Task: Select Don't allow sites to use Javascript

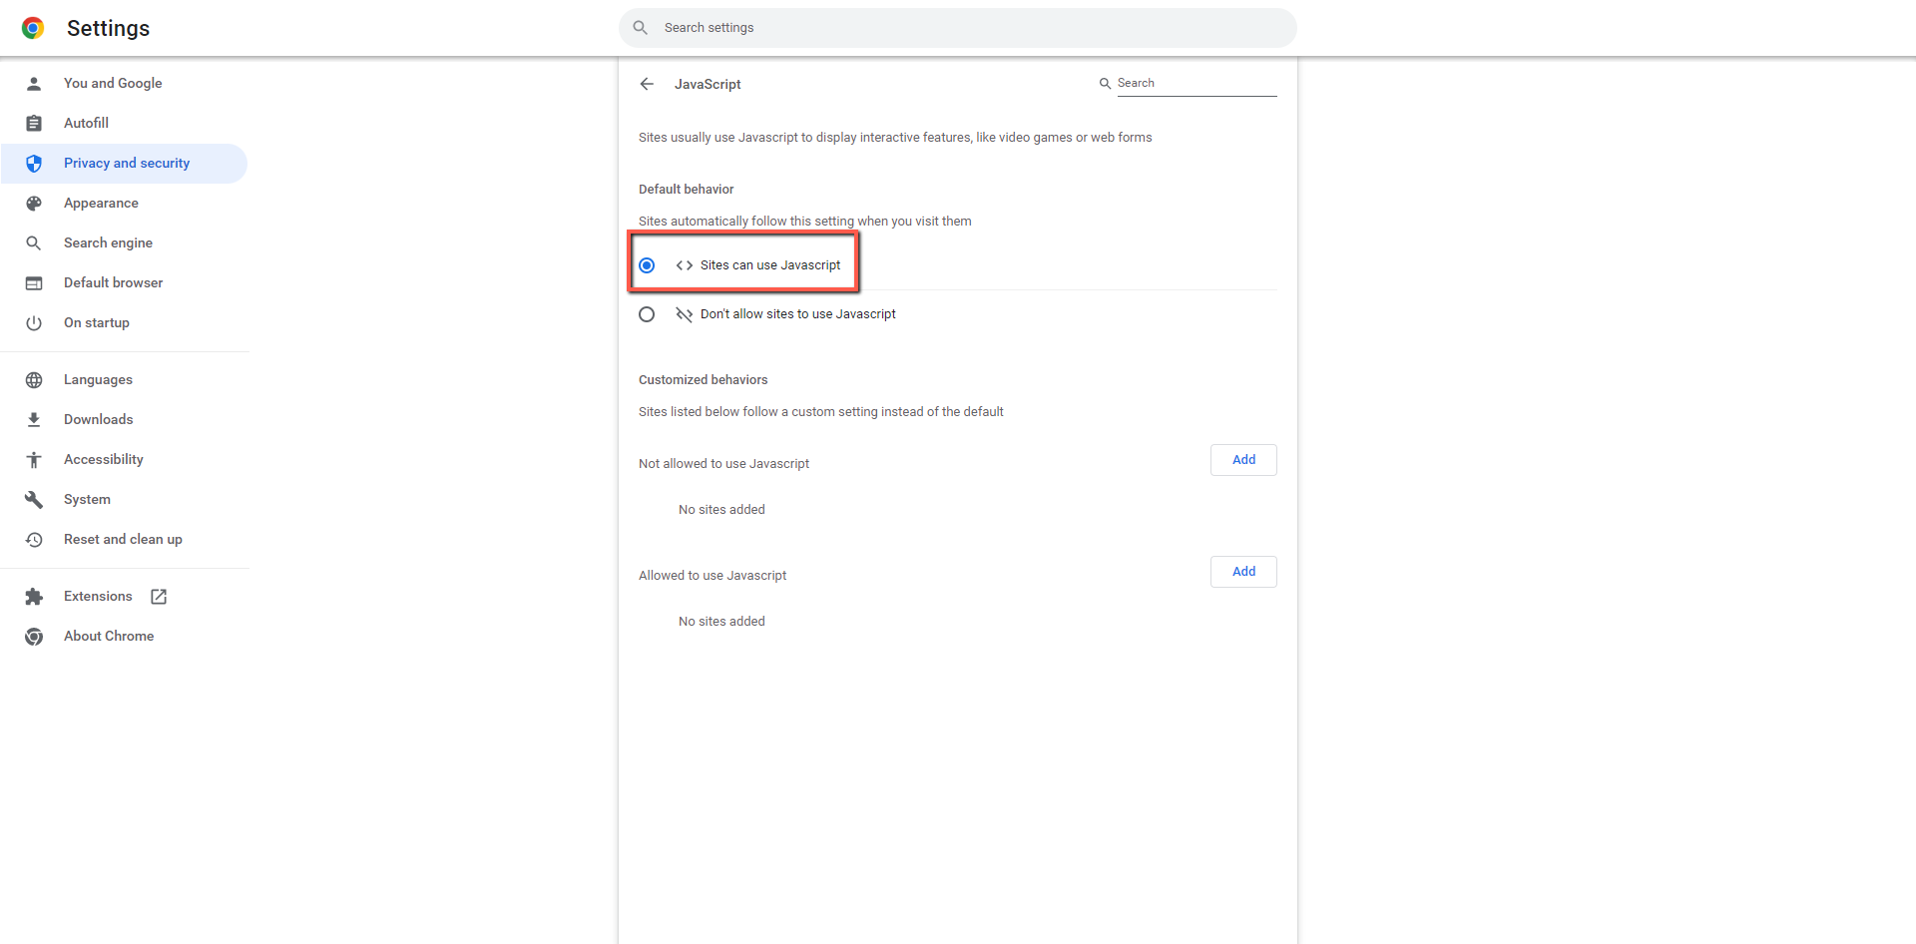Action: click(647, 314)
